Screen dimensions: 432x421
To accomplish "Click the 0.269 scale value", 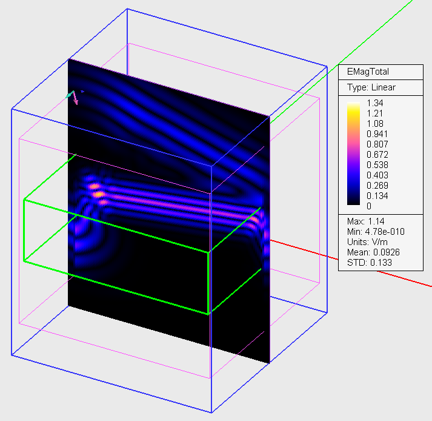I will [377, 186].
